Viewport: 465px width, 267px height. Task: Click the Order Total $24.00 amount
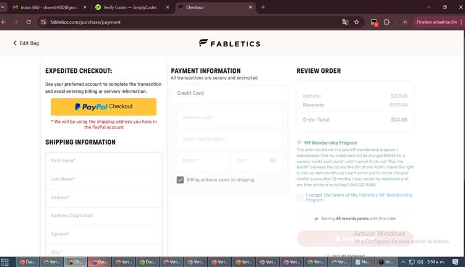tap(399, 120)
